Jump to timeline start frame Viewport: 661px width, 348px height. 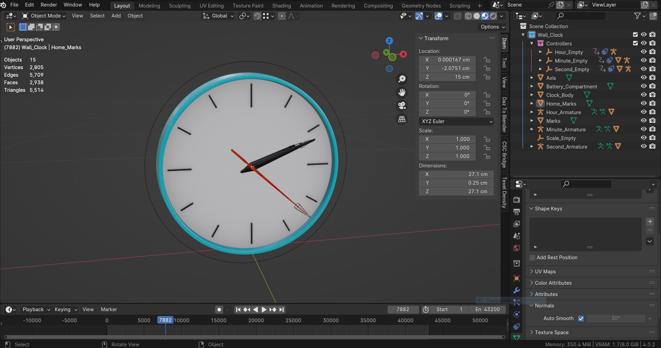pos(238,310)
